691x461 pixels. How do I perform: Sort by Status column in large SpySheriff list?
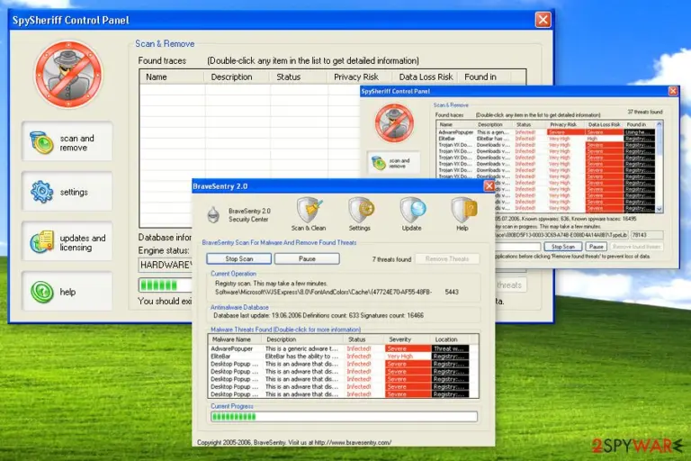299,77
